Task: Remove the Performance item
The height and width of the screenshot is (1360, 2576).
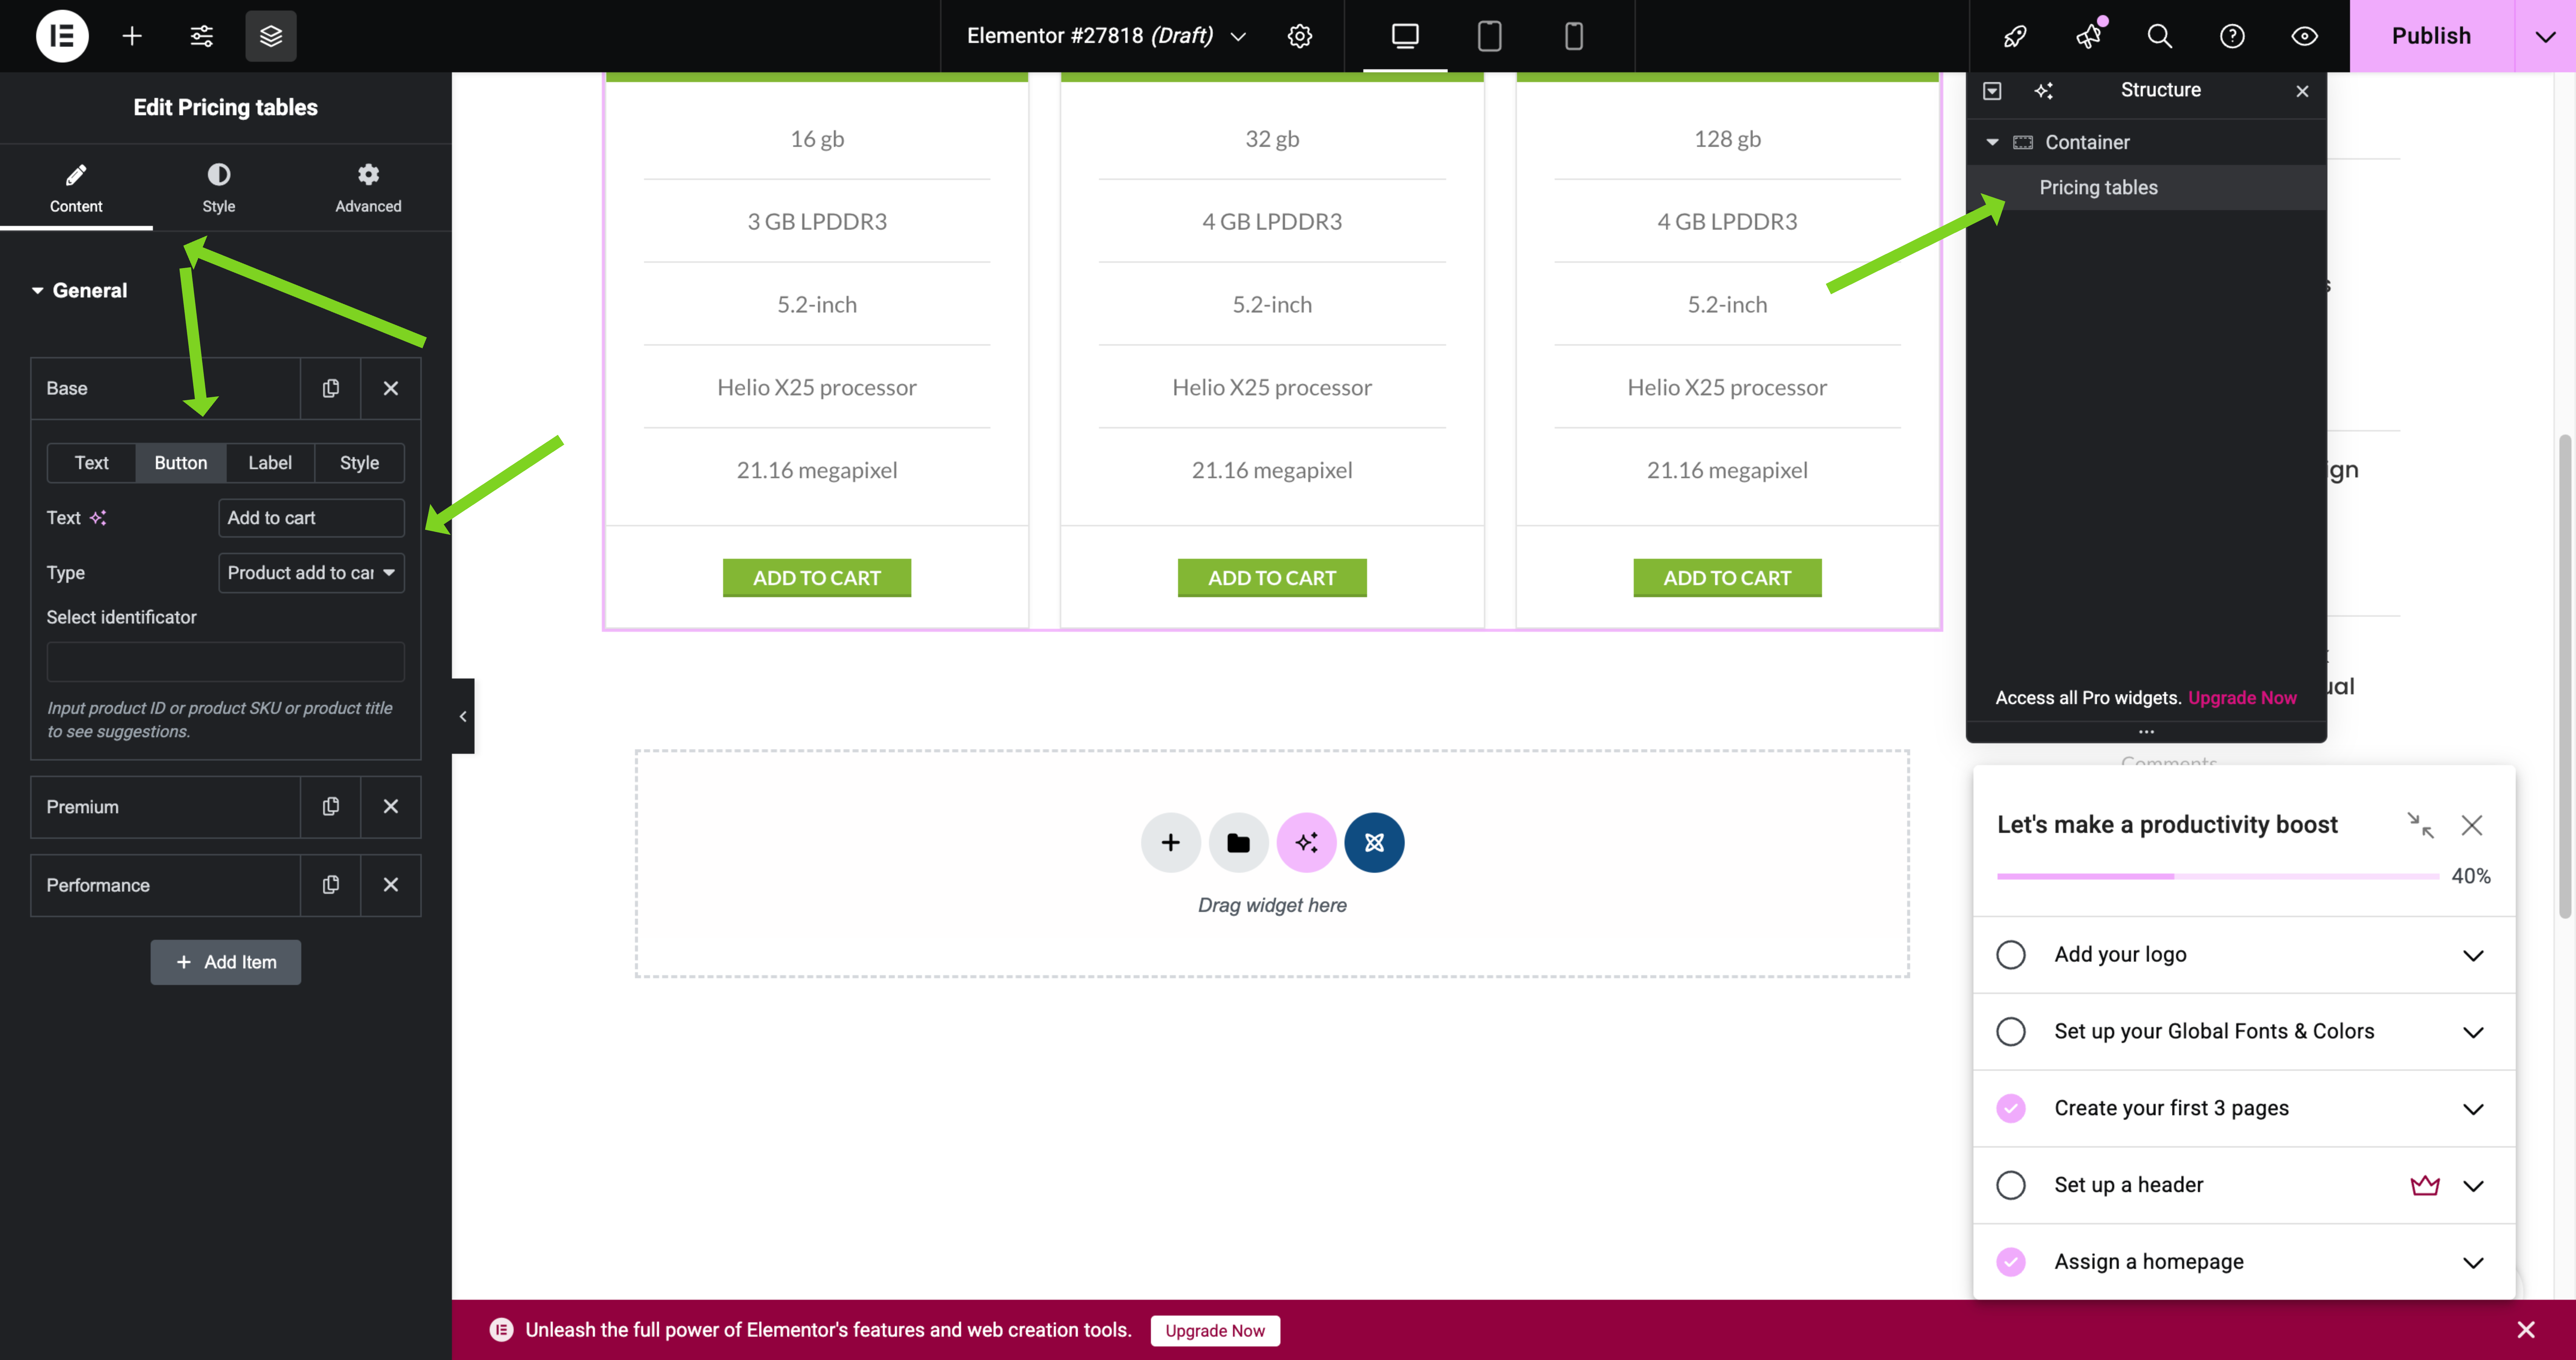Action: (x=391, y=884)
